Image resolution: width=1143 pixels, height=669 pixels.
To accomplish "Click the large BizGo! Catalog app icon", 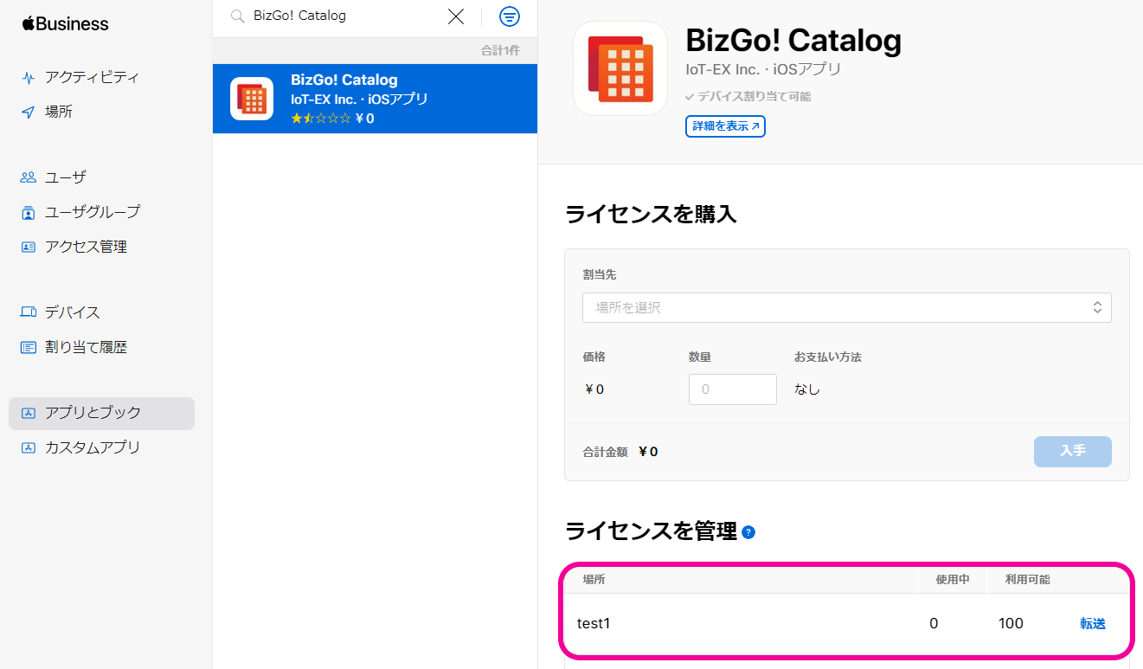I will pos(620,68).
